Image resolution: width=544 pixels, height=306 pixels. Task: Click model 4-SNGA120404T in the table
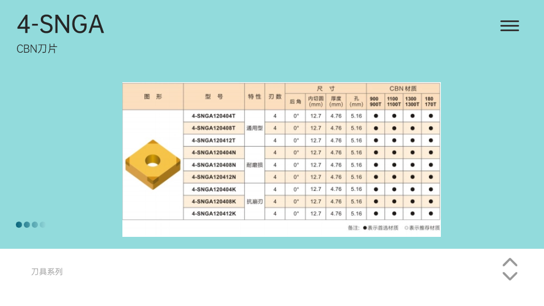(x=214, y=116)
